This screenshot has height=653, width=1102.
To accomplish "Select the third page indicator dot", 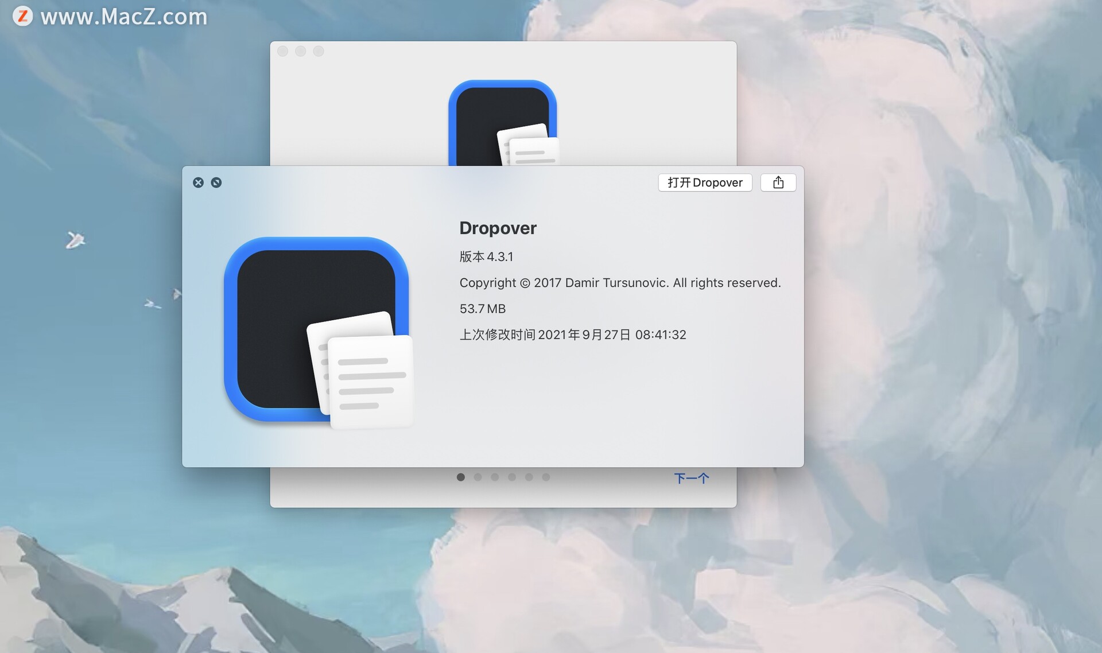I will (495, 477).
